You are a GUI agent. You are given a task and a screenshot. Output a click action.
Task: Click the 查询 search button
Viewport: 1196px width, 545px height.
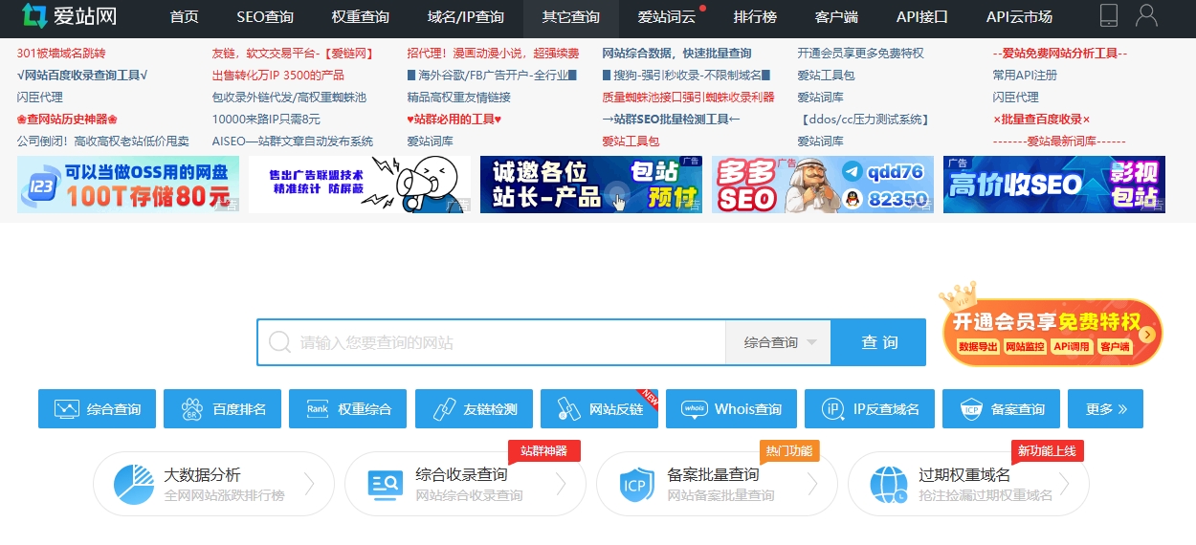point(878,342)
